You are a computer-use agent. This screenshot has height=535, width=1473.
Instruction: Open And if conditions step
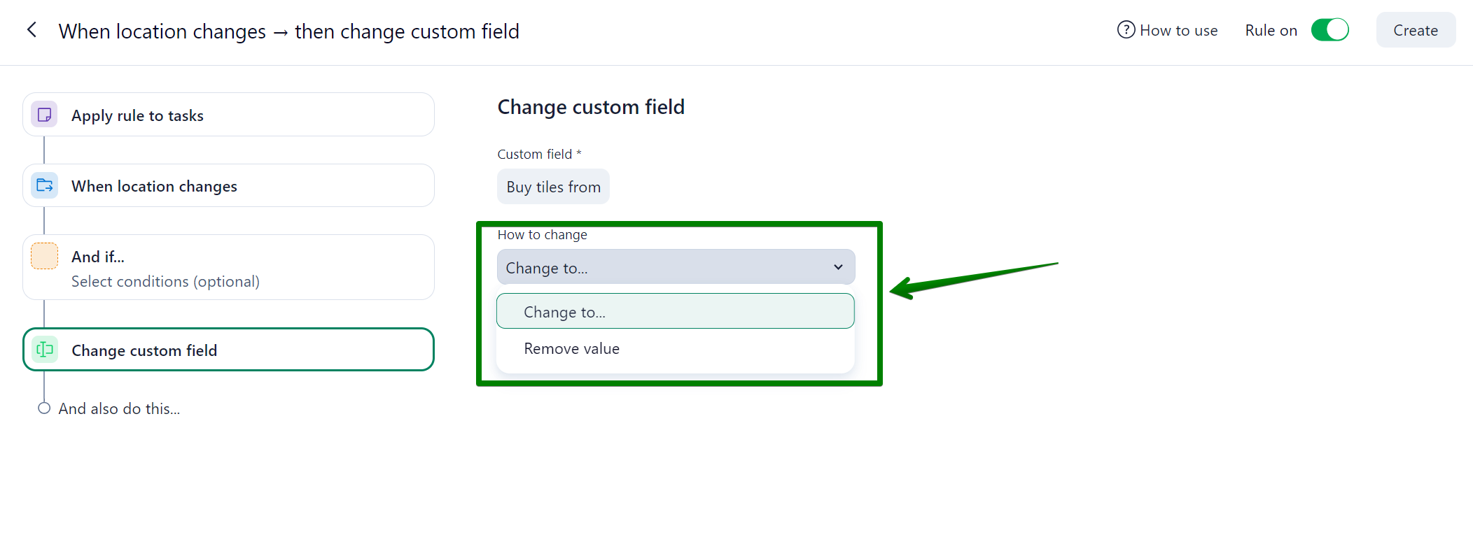click(228, 267)
